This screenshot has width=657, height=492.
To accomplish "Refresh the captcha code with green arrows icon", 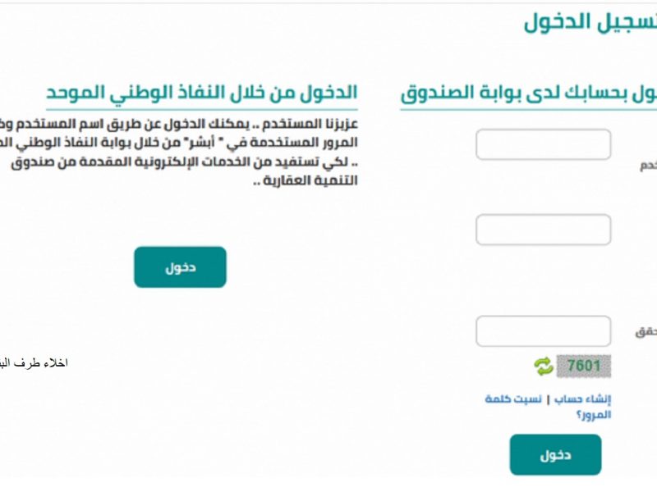I will (x=544, y=366).
